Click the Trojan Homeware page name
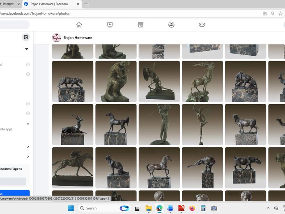Image resolution: width=285 pixels, height=214 pixels. click(x=78, y=38)
